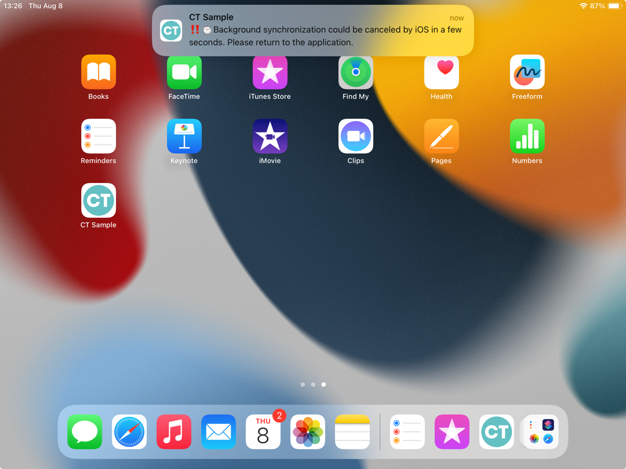Launch the Find My app

click(356, 72)
